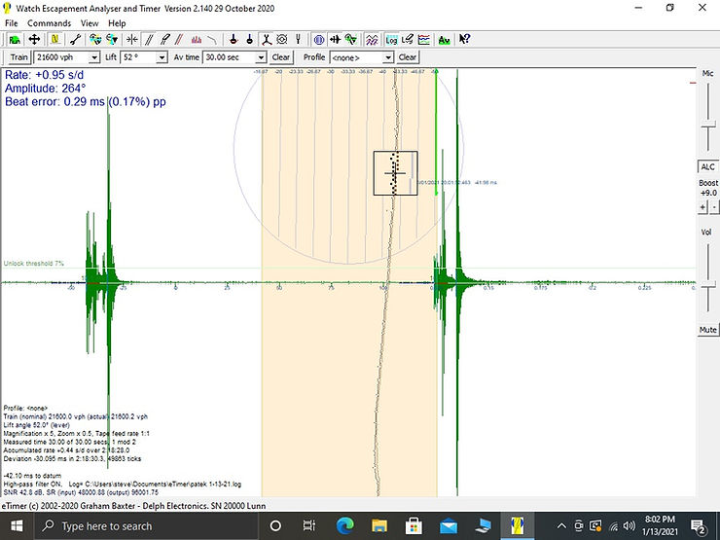
Task: Mute the audio output
Action: click(707, 330)
